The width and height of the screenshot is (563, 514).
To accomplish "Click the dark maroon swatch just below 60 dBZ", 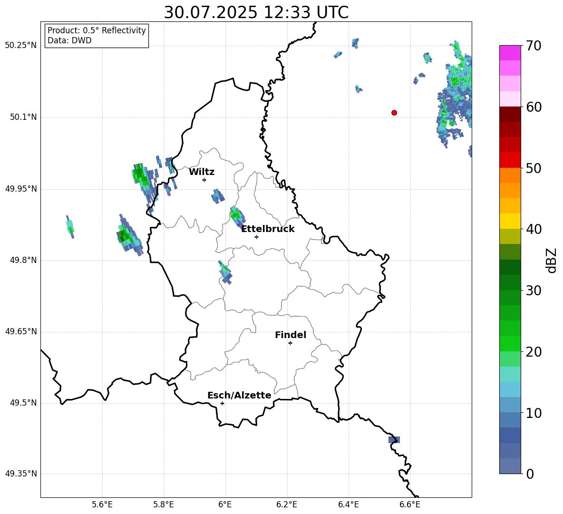I will 510,114.
